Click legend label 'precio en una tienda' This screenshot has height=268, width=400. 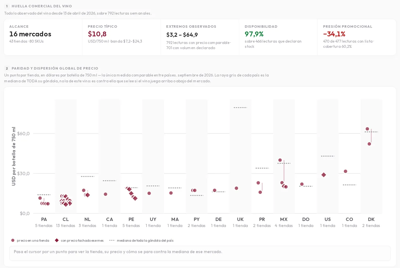click(x=33, y=241)
